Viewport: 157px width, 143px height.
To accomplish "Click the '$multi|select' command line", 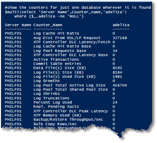I will click(66, 12).
